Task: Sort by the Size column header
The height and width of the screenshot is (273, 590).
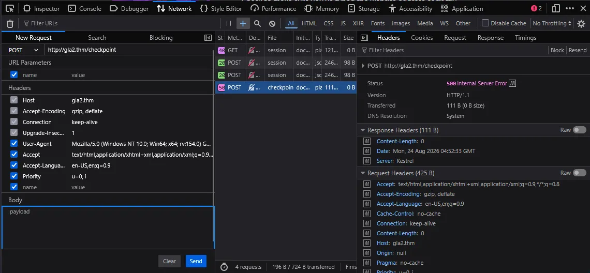Action: point(349,38)
